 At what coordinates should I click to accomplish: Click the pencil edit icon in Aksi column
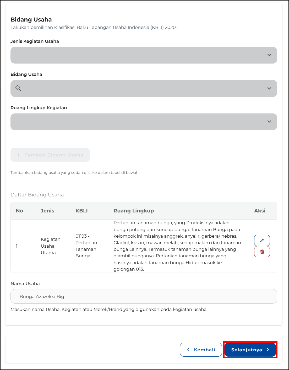262,240
